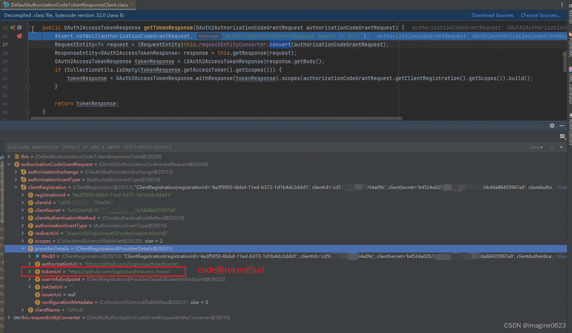Screen dimensions: 572x333
Task: Open the UML Generator tool window
Action: tap(570, 85)
